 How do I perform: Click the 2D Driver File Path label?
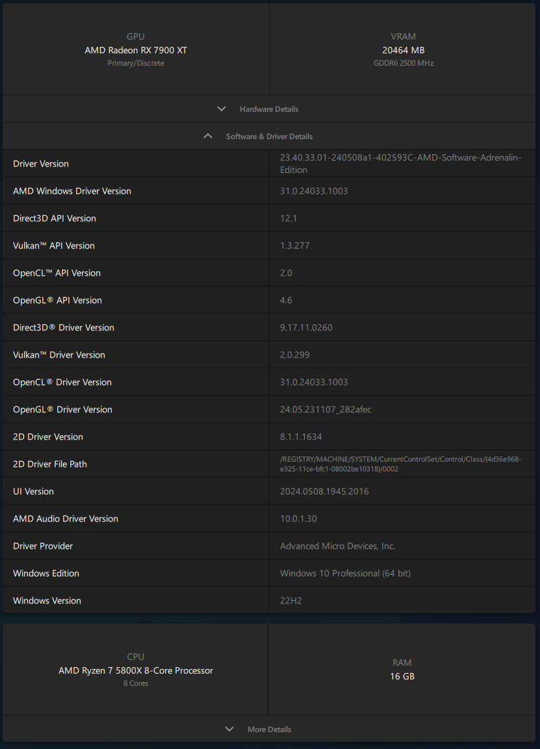coord(50,464)
